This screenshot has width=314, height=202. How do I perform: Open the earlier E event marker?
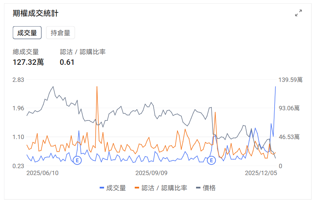77,160
